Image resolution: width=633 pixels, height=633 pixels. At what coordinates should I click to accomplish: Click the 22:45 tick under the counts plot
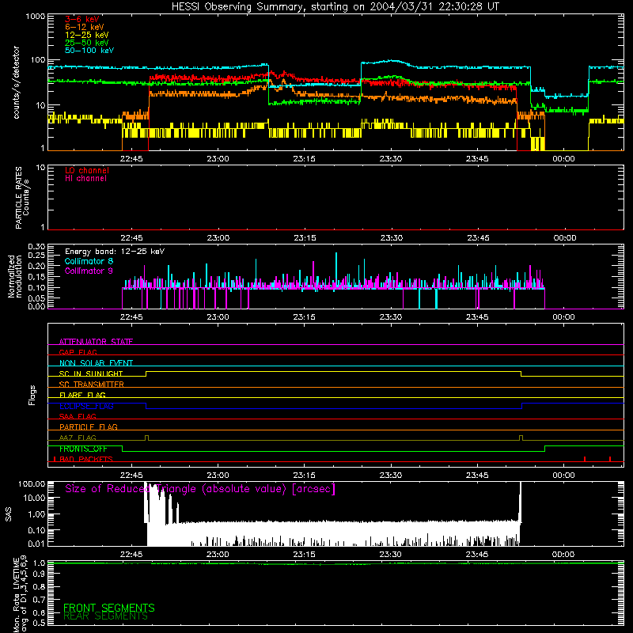tap(131, 159)
